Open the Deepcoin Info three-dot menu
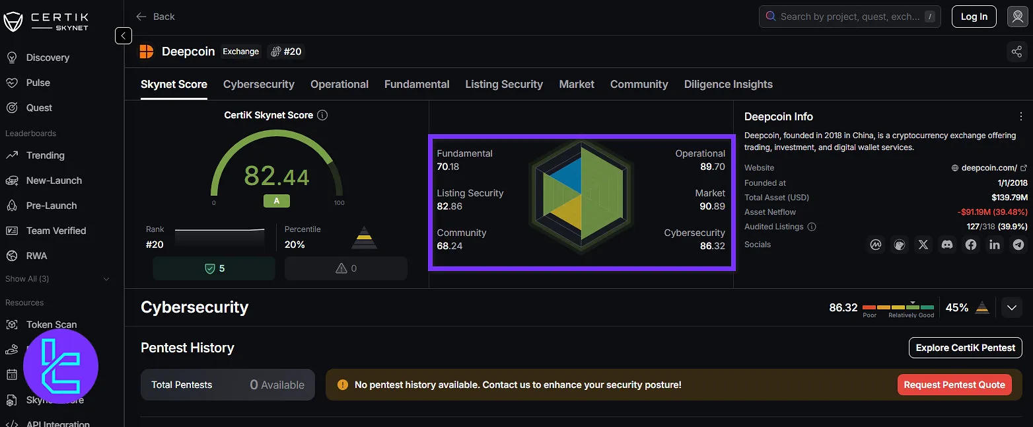The image size is (1033, 427). 1021,116
